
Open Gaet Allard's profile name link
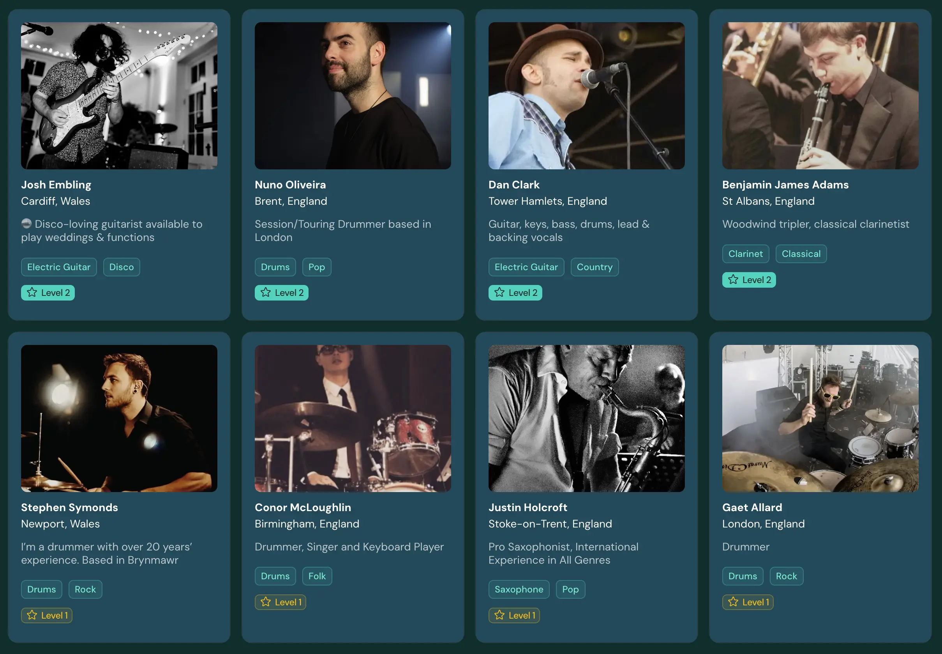[x=752, y=507]
